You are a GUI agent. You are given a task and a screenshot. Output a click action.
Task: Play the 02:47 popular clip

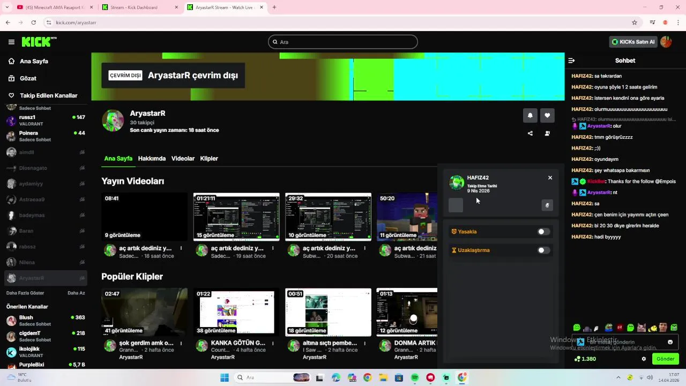145,312
